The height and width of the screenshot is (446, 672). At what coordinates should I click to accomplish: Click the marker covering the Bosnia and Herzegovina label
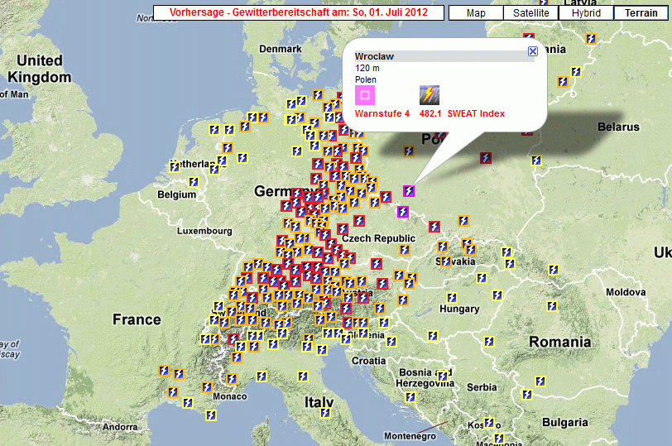(x=443, y=376)
